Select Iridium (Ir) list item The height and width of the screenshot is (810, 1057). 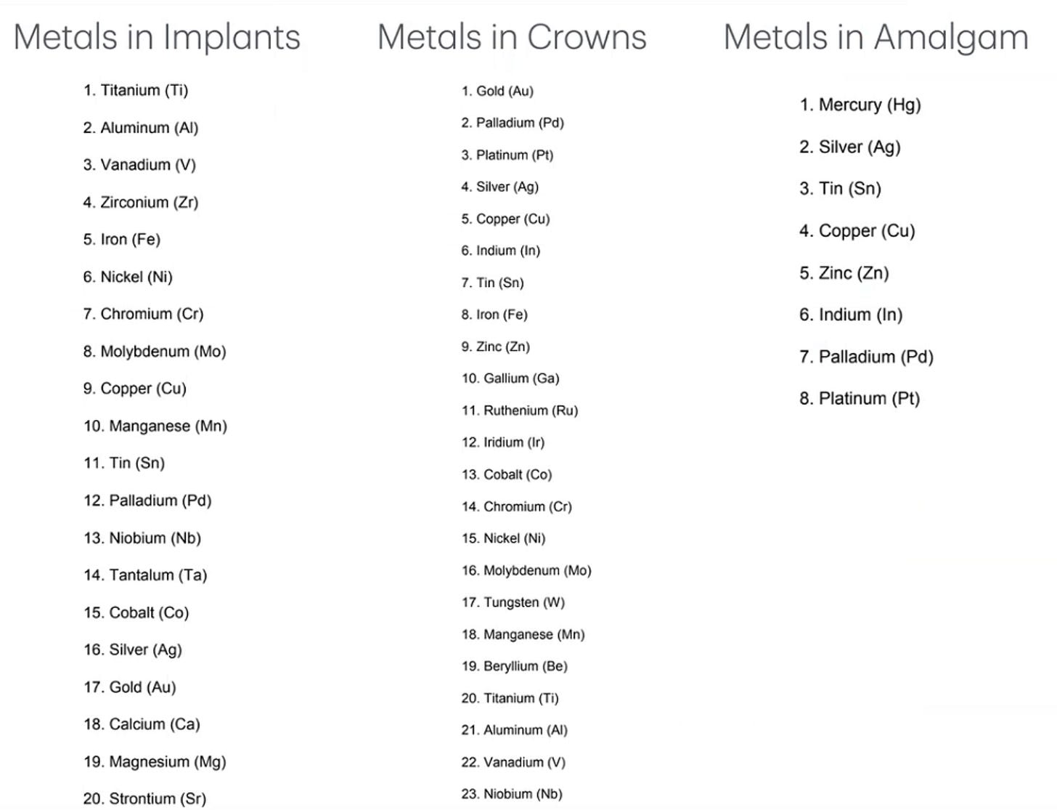click(503, 442)
